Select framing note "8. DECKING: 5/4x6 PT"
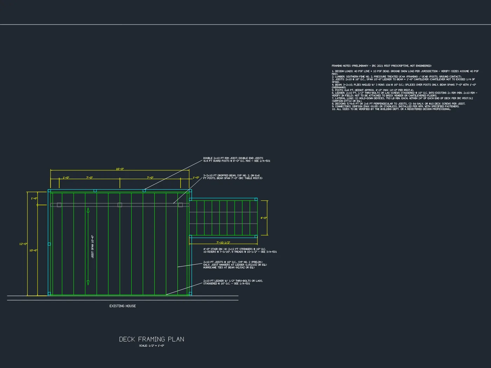 click(x=398, y=104)
